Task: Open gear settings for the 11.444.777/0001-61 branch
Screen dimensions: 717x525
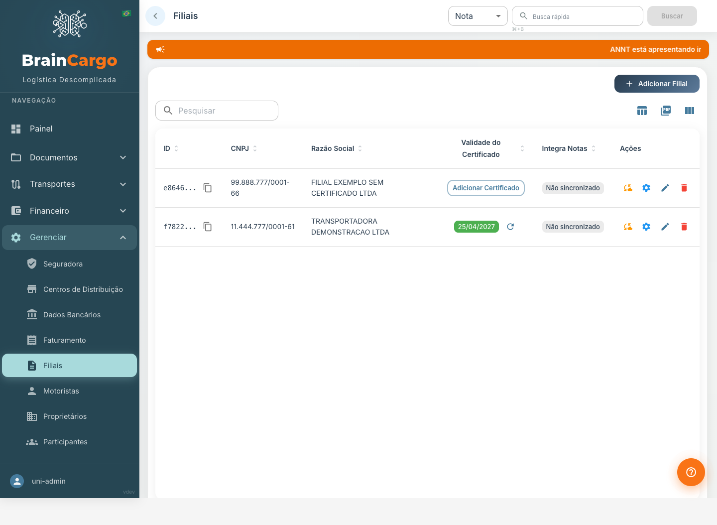Action: point(646,227)
